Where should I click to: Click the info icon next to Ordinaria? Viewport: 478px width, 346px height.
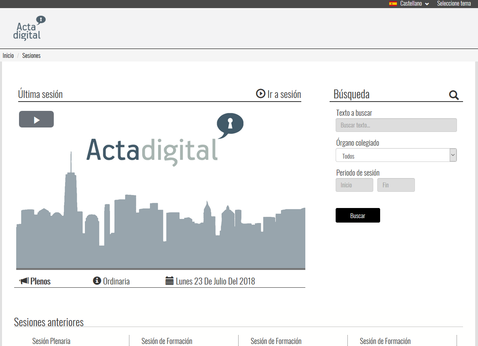pos(97,281)
